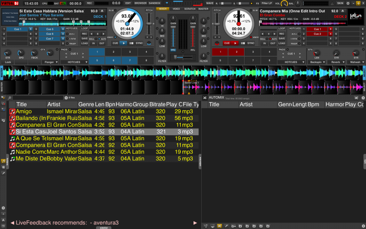Open the browser options gear beside search
The width and height of the screenshot is (366, 229).
(66, 98)
